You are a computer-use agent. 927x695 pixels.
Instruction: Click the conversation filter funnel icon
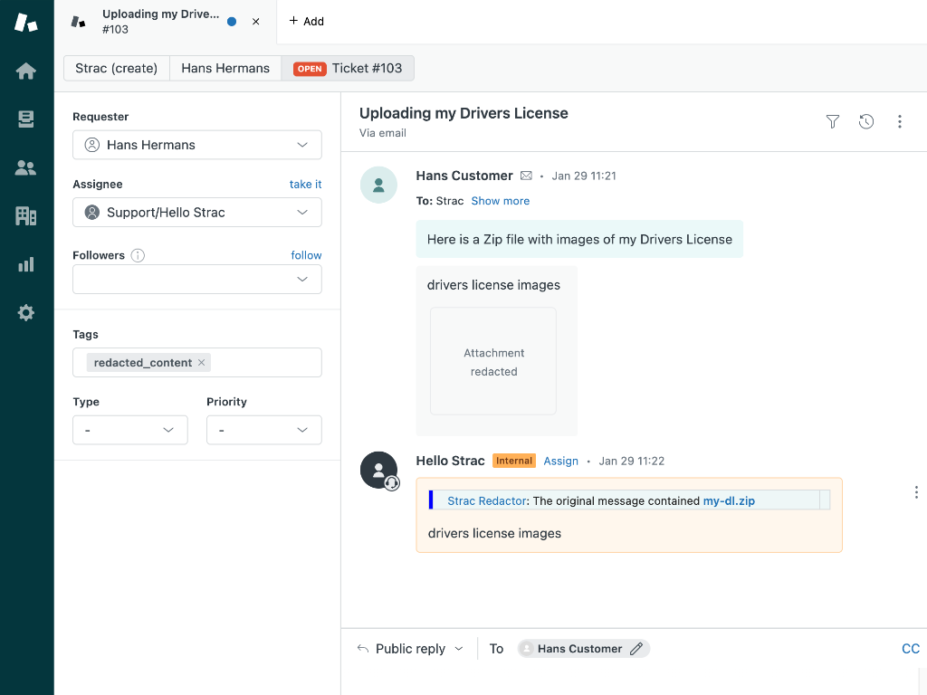point(833,121)
